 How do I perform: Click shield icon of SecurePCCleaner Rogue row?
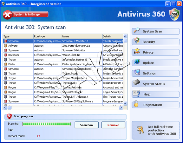click(x=6, y=92)
